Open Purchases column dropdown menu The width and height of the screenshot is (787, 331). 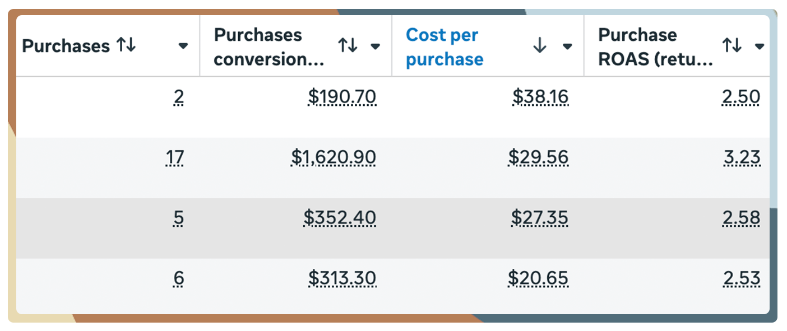(x=183, y=46)
